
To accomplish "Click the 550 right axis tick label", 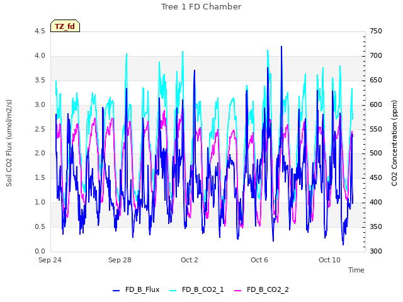I will pyautogui.click(x=376, y=129).
